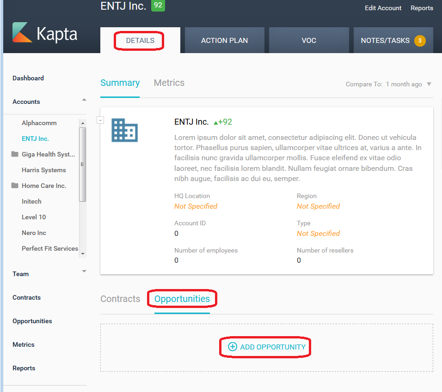Click the ENTJ Inc. card heading

pyautogui.click(x=191, y=122)
